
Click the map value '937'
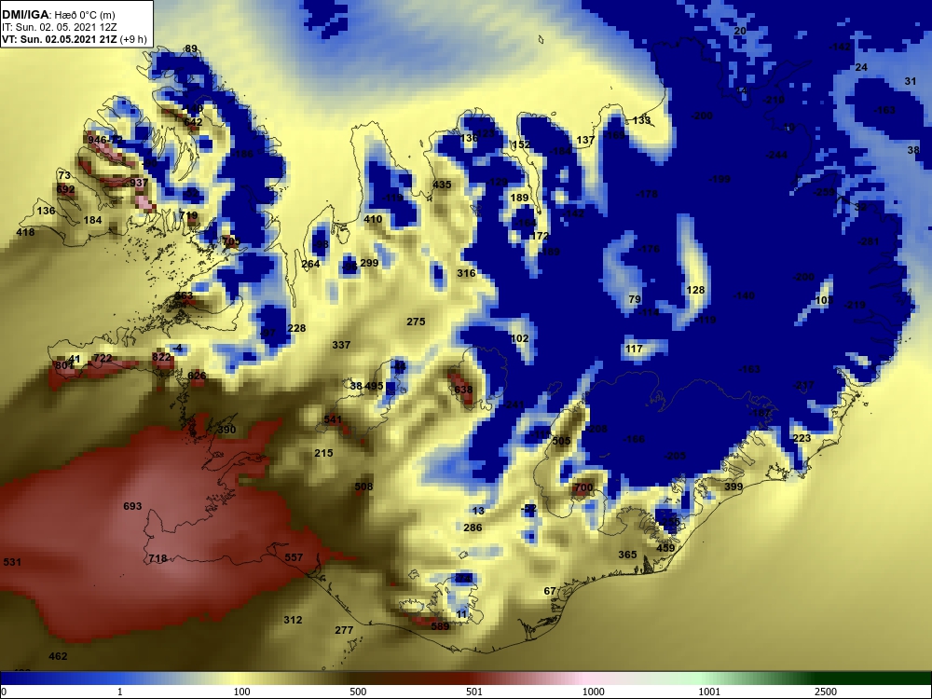coord(139,183)
